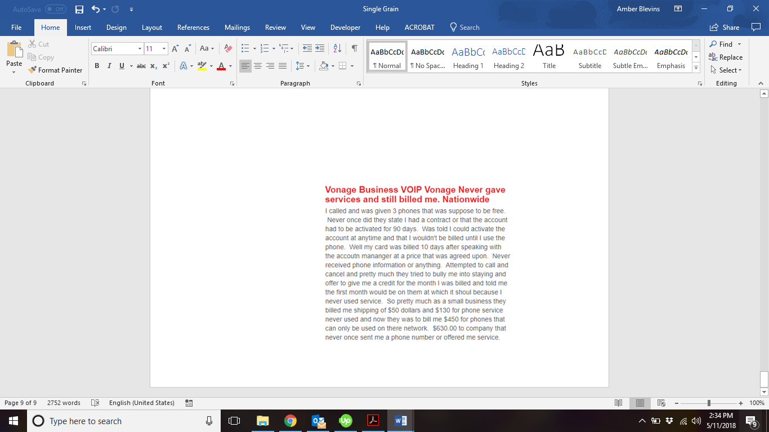
Task: Toggle bold formatting
Action: click(x=97, y=66)
